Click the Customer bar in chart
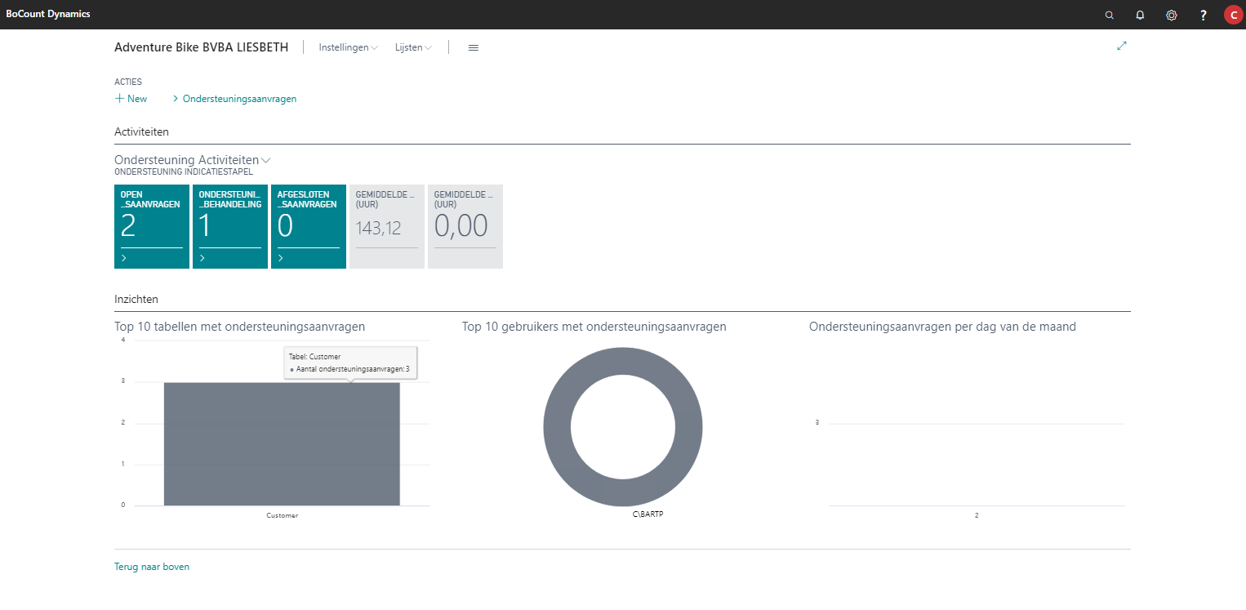 [x=282, y=445]
